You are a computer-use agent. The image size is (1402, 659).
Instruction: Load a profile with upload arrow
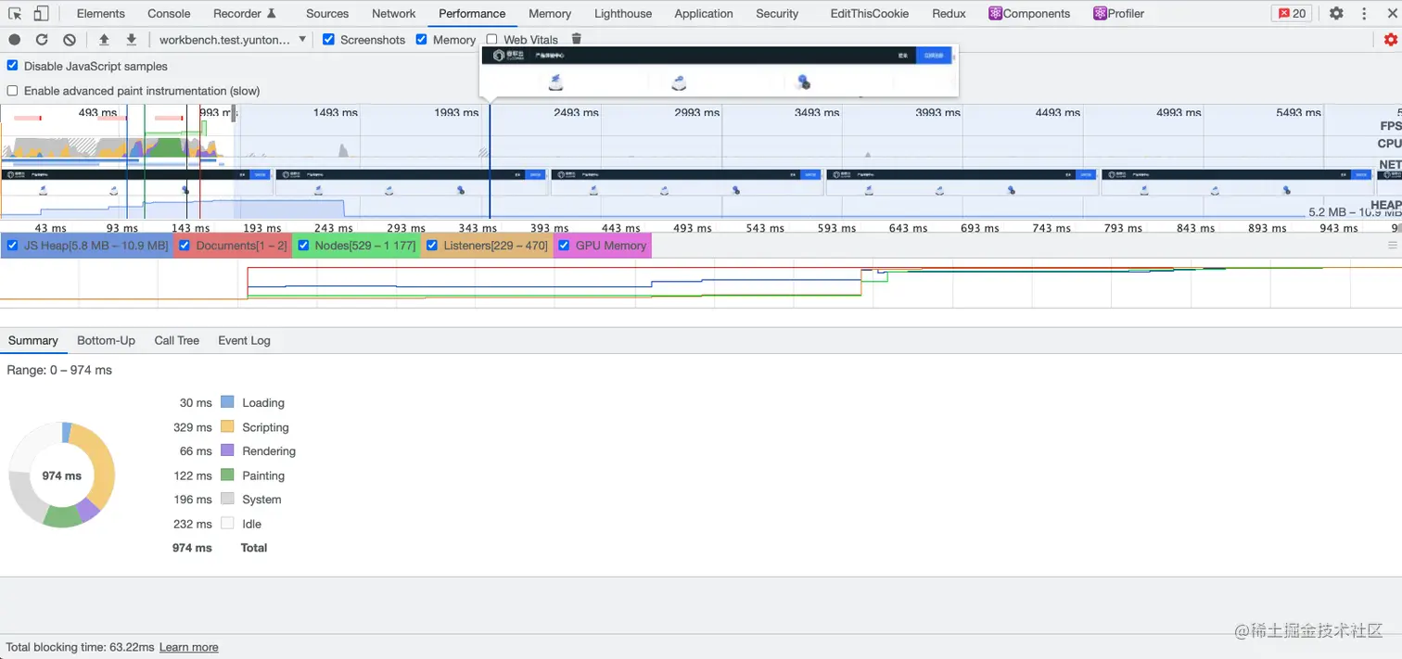tap(104, 40)
